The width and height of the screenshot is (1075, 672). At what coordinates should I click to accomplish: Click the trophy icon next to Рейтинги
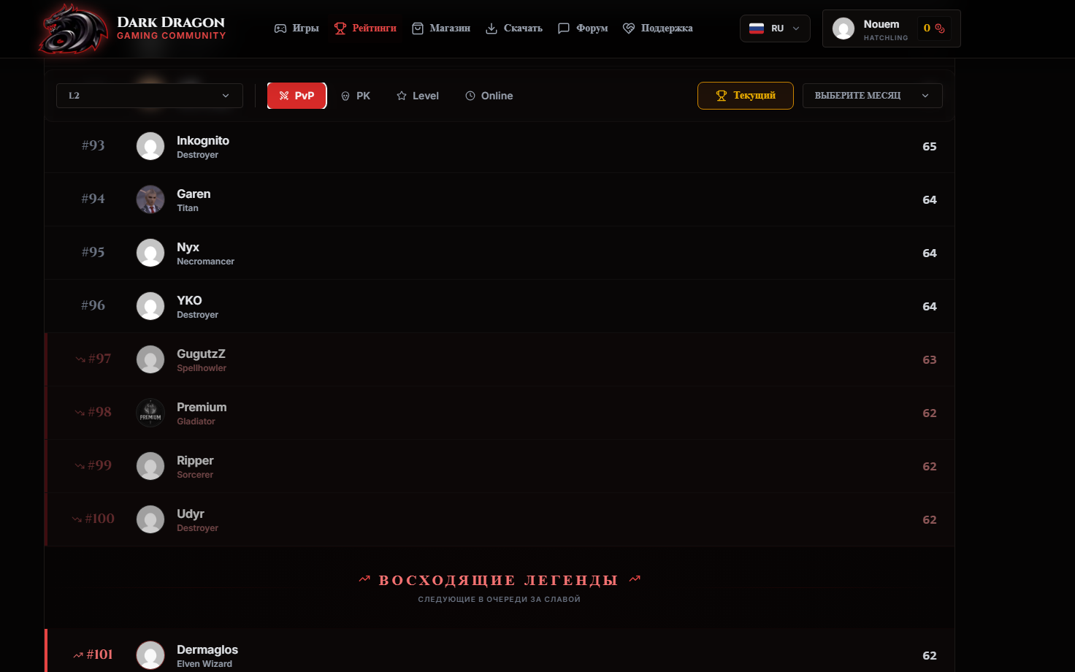point(340,28)
